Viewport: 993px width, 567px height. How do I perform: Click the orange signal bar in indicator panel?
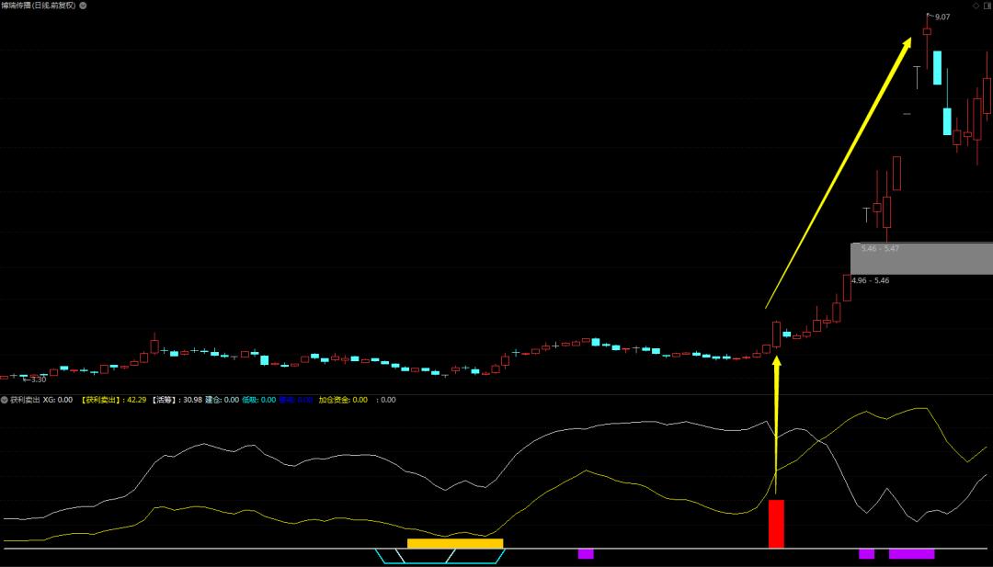point(455,544)
